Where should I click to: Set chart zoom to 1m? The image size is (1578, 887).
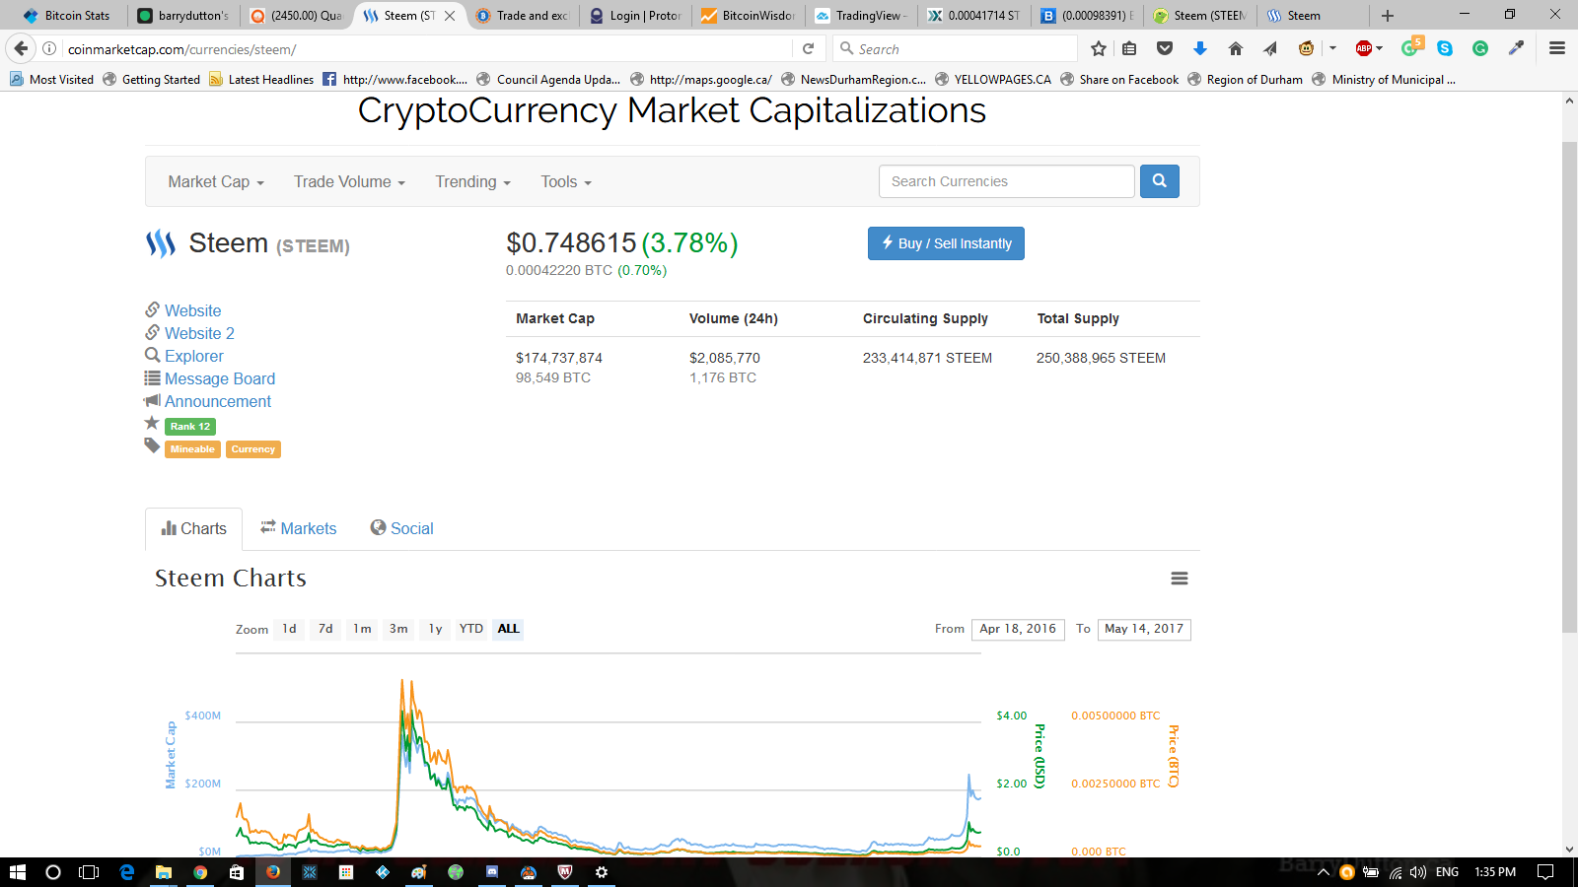[362, 629]
